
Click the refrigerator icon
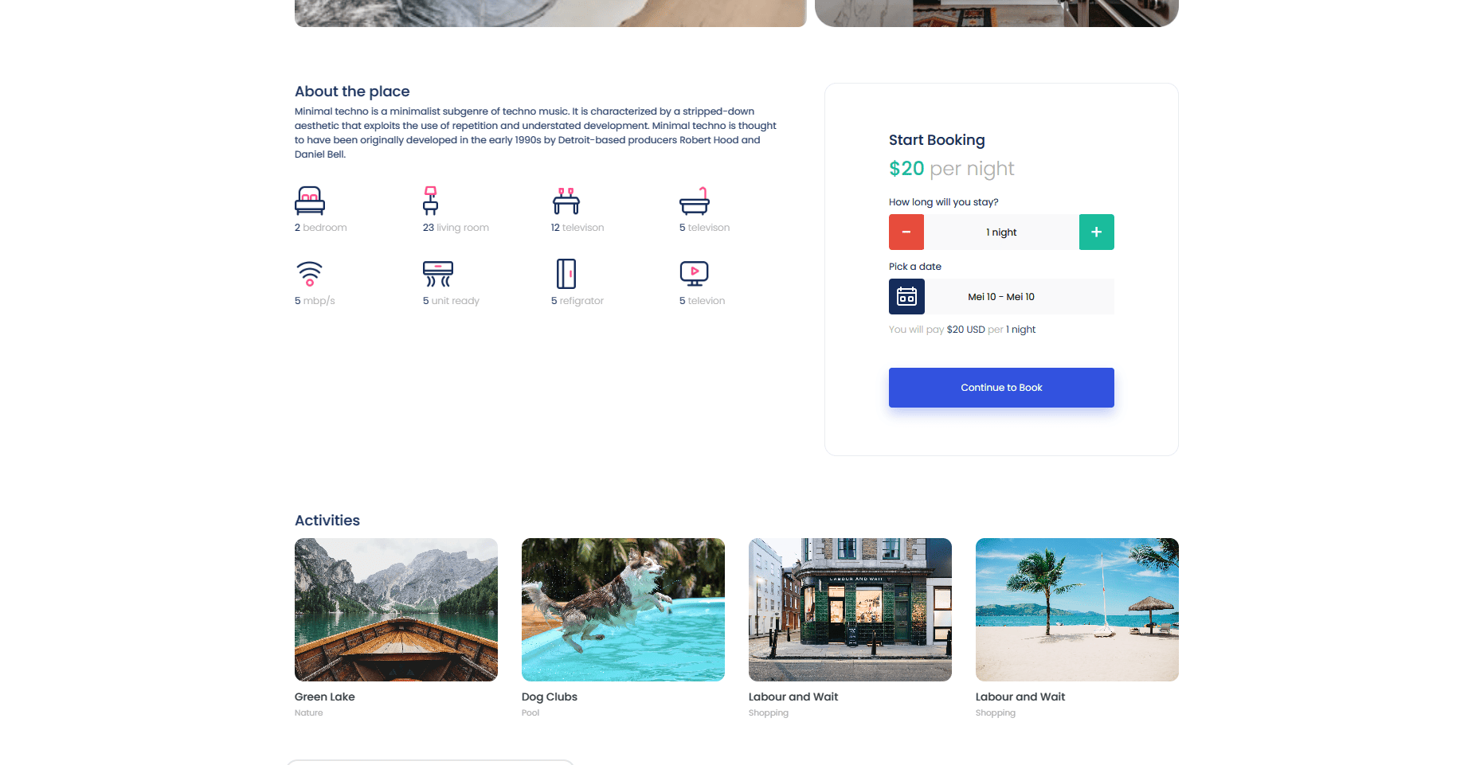tap(566, 274)
